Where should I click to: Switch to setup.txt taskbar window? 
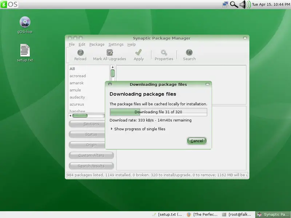167,214
